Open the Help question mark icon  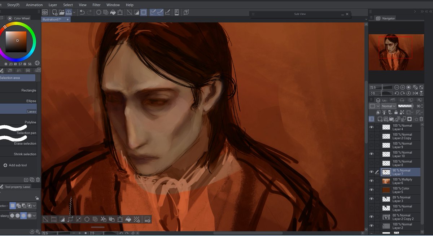point(186,12)
